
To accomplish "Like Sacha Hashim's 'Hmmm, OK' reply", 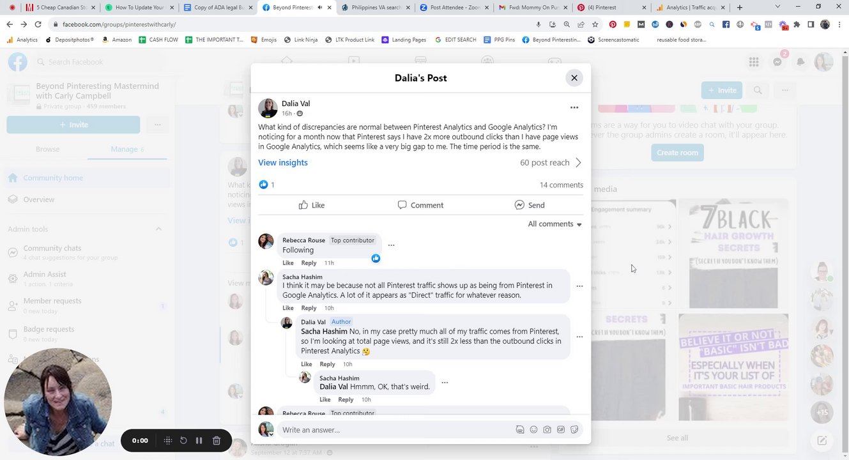I will (x=325, y=399).
